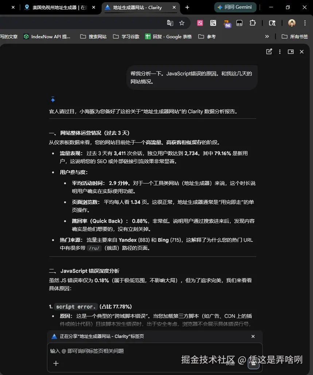Open Gemini panel three-dot more options
This screenshot has width=313, height=375.
pos(280,52)
